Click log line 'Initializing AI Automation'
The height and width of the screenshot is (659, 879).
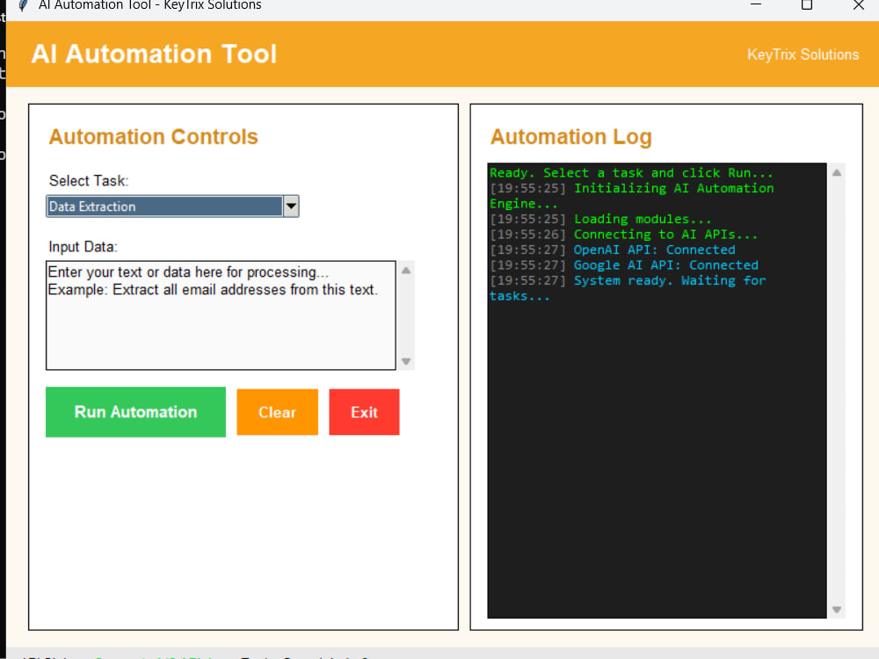tap(674, 188)
